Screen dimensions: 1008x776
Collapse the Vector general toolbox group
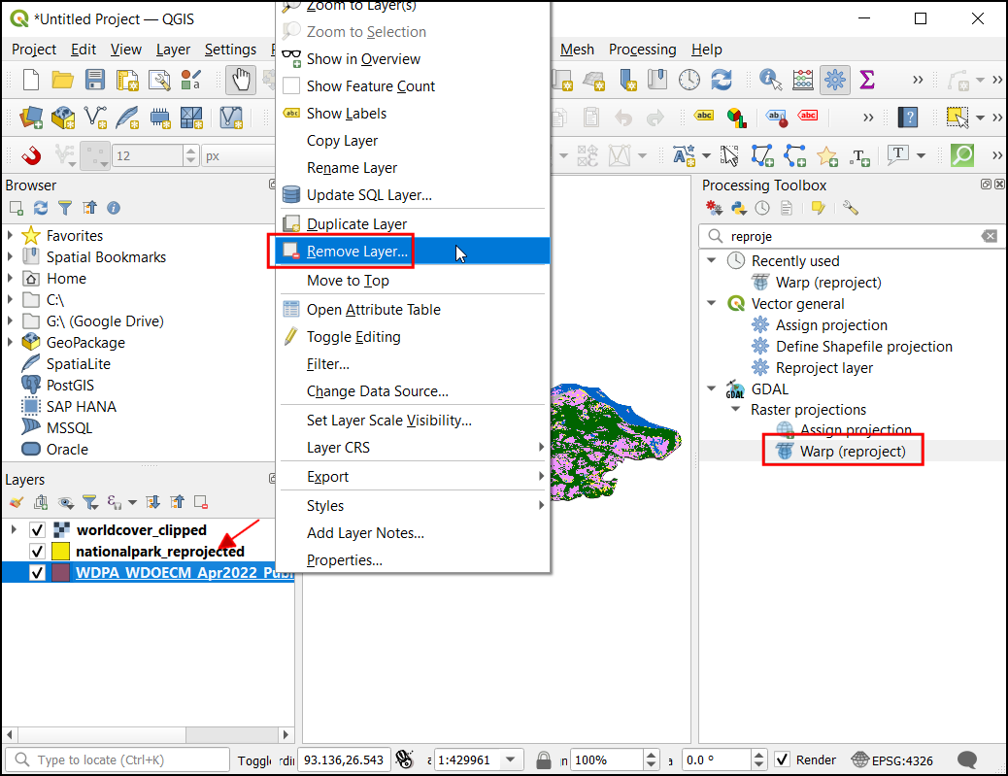[x=712, y=304]
